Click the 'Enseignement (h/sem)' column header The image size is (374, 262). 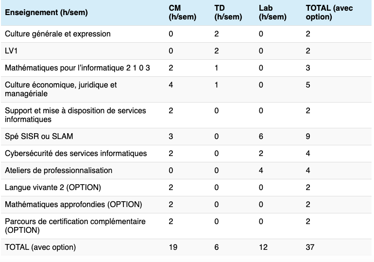[46, 13]
